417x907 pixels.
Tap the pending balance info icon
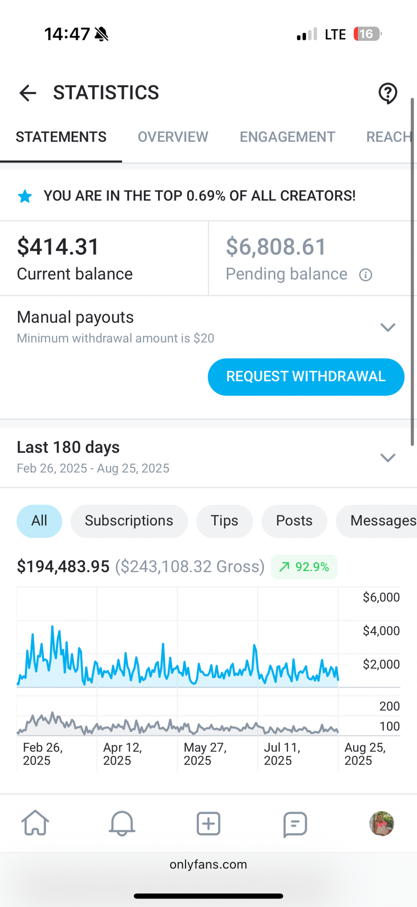365,275
